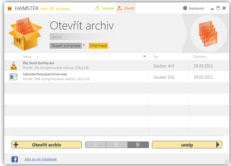The width and height of the screenshot is (231, 166).
Task: Click the date 29.03.2011 in the AVI row
Action: (203, 66)
